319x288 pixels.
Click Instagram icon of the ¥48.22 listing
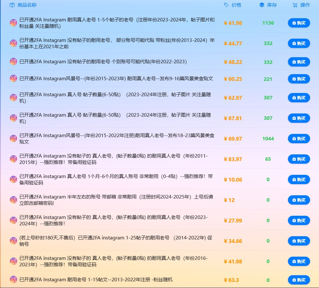[13, 62]
